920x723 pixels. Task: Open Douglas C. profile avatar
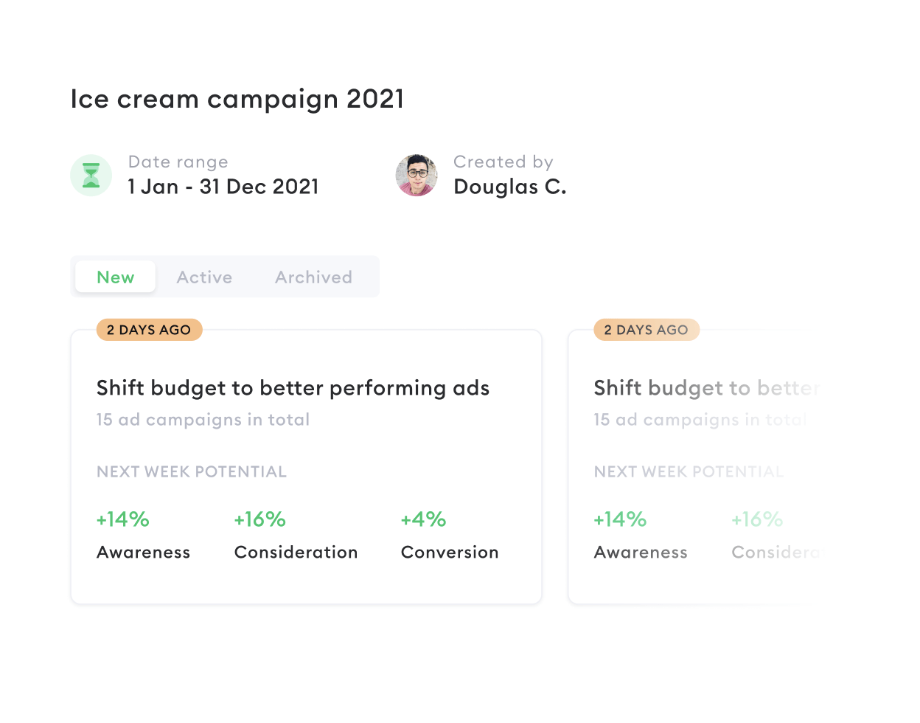tap(417, 176)
